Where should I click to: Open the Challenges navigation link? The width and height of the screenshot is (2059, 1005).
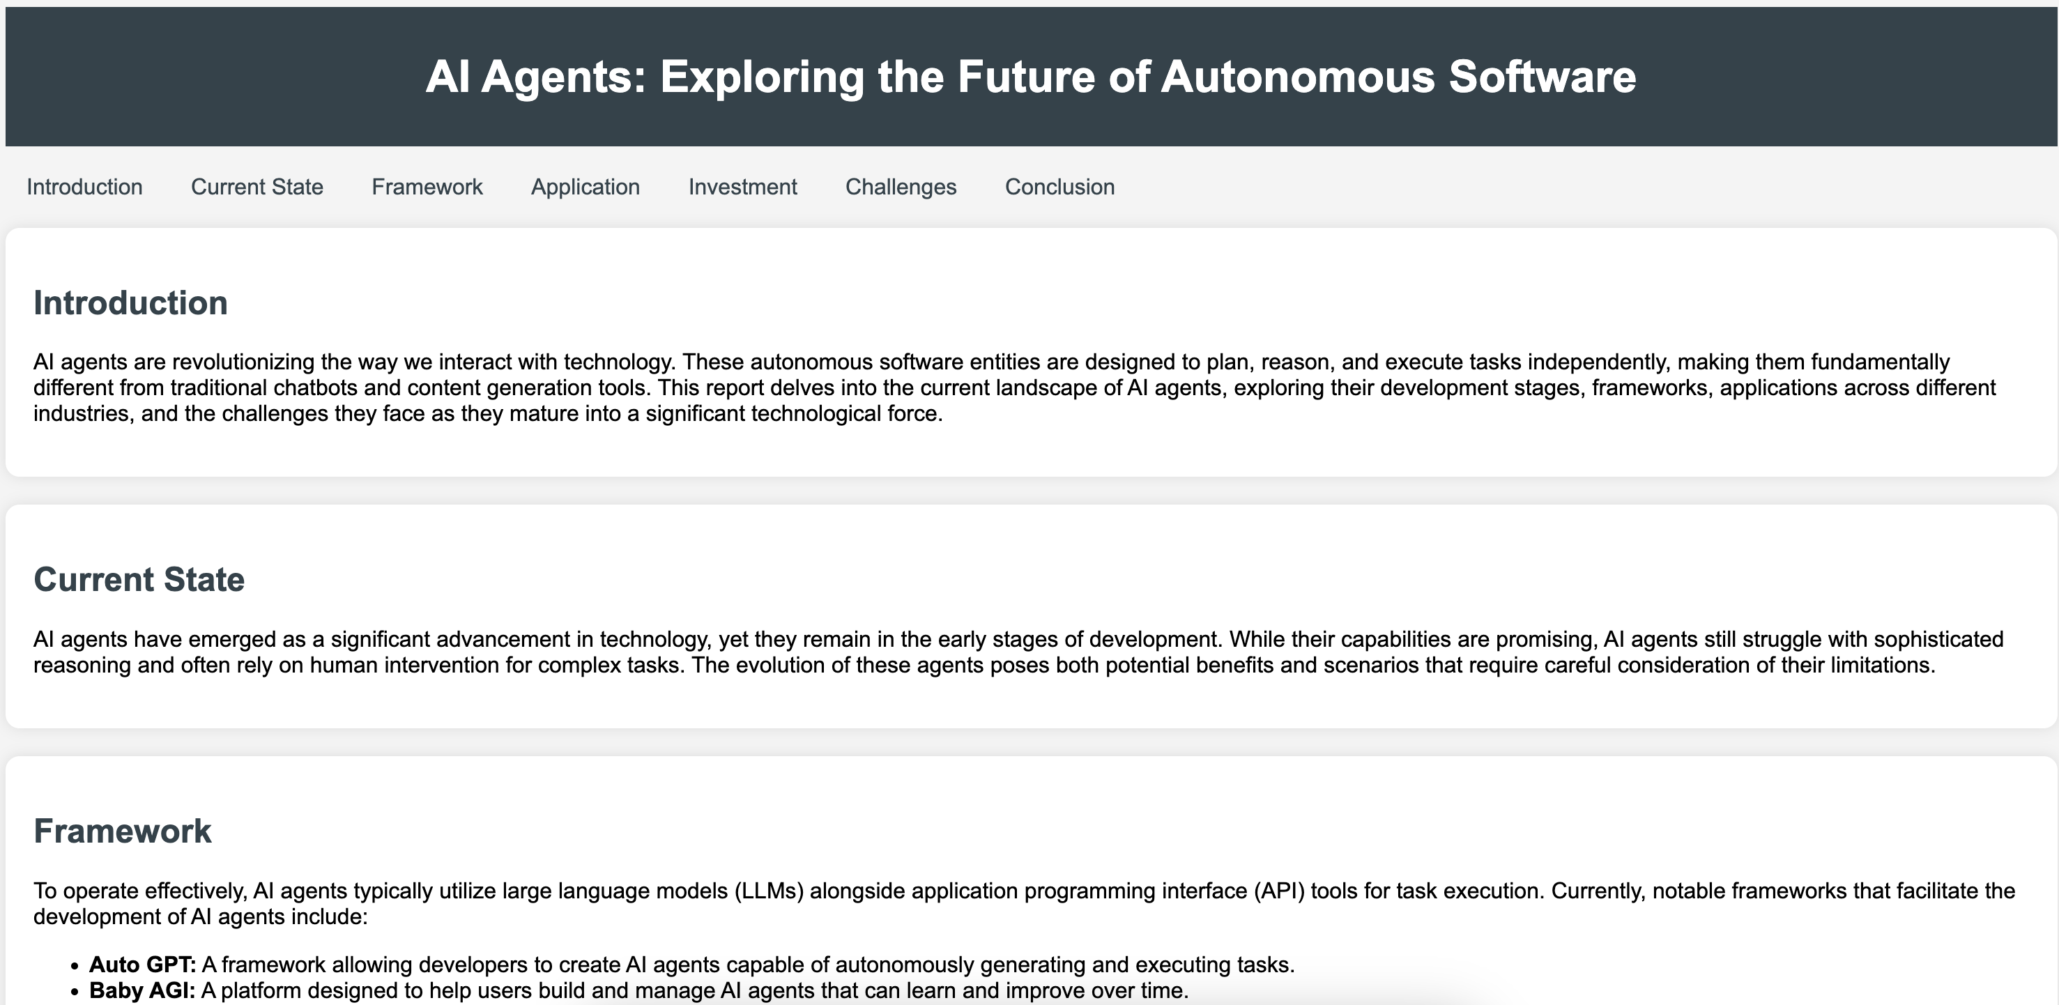(901, 187)
